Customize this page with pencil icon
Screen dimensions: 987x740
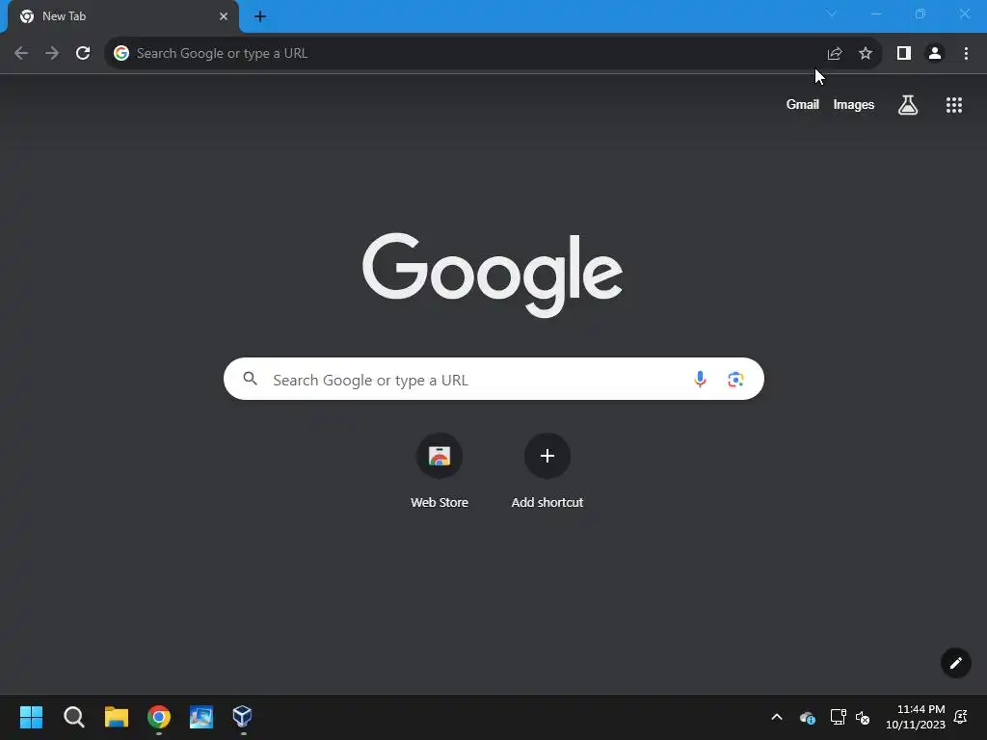955,663
